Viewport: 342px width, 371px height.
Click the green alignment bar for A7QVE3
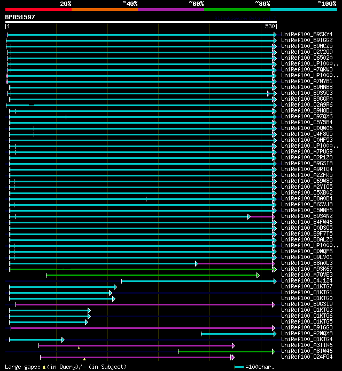[x=152, y=275]
